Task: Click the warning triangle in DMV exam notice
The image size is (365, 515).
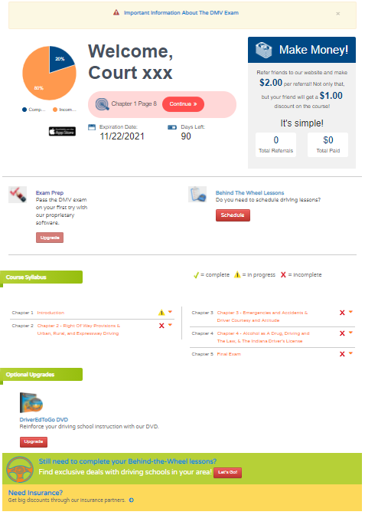Action: pos(116,12)
